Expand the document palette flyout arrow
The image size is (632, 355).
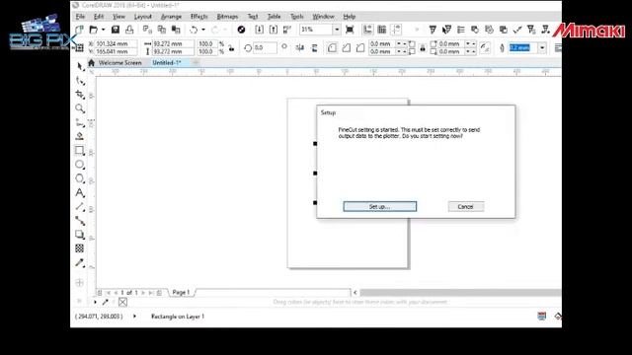pyautogui.click(x=95, y=302)
